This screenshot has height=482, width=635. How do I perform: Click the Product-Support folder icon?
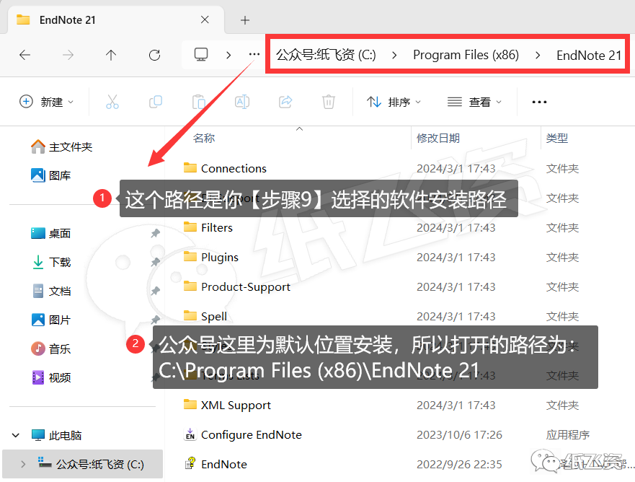click(x=190, y=286)
